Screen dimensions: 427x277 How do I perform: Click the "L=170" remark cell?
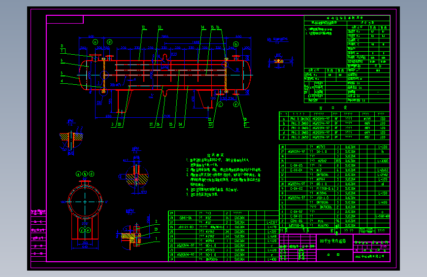click(x=272, y=227)
